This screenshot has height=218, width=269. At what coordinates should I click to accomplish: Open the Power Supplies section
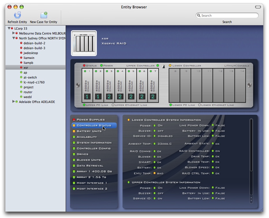click(x=94, y=120)
